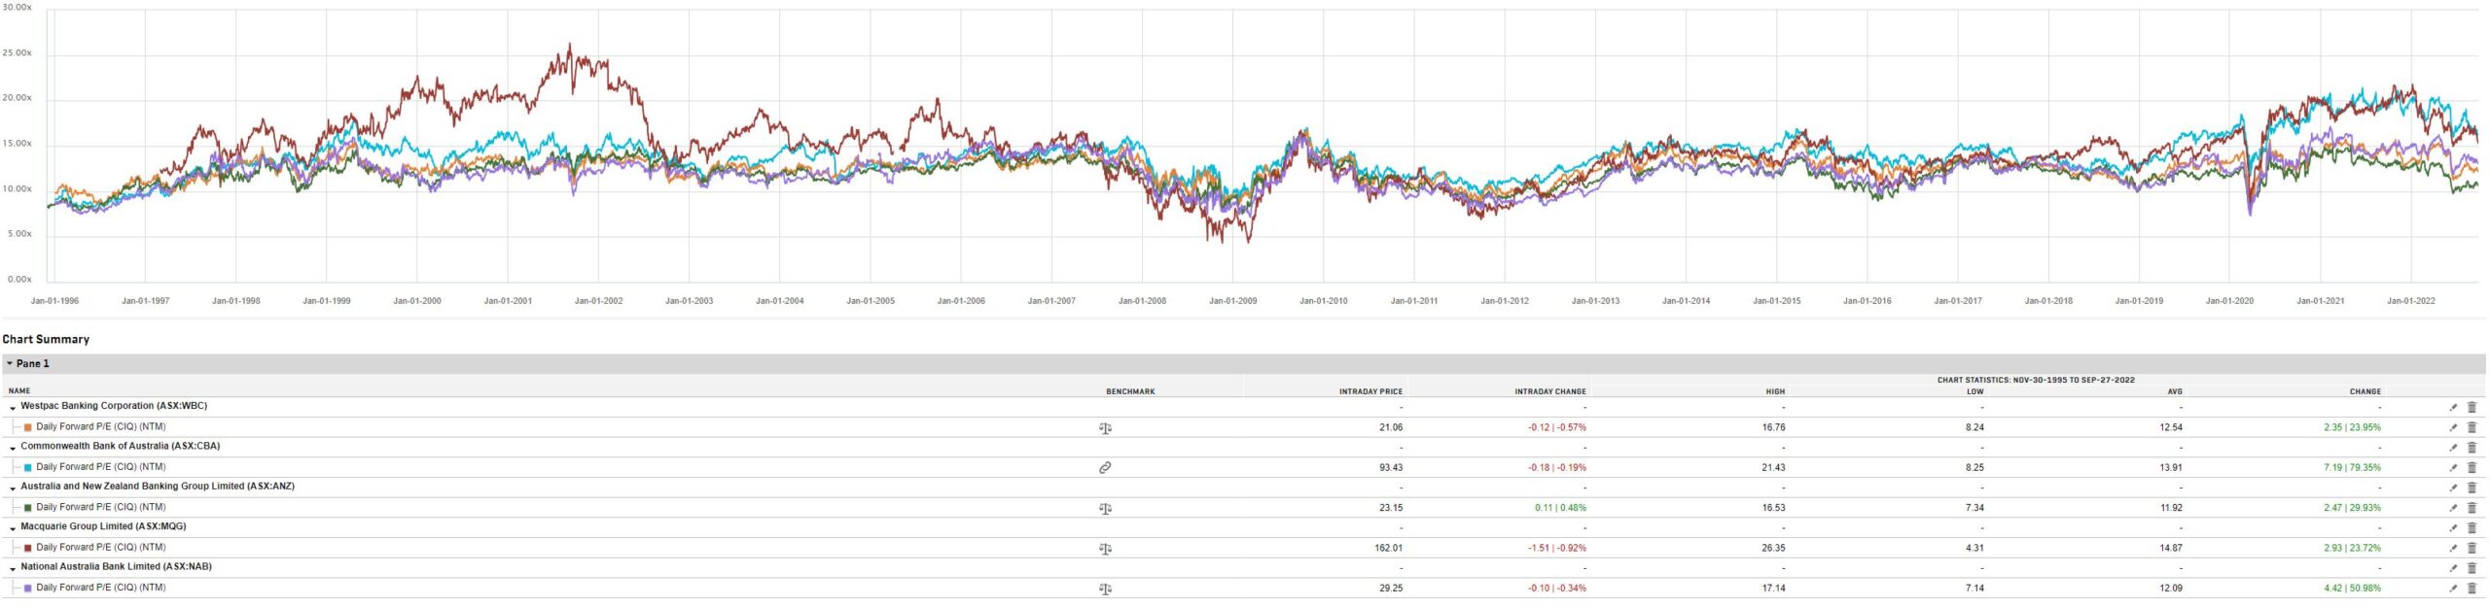Edit the National Australia Bank company row
Screen dimensions: 2490x606
tap(2453, 568)
